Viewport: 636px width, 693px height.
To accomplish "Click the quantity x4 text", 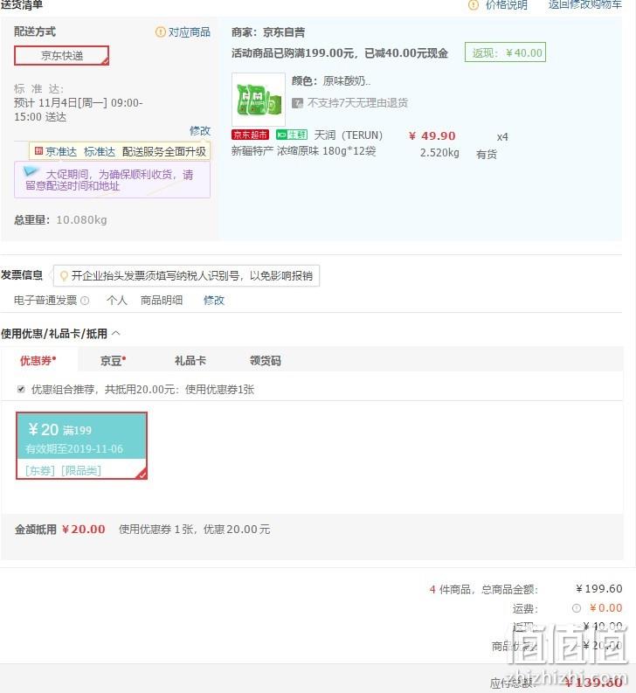I will tap(502, 137).
